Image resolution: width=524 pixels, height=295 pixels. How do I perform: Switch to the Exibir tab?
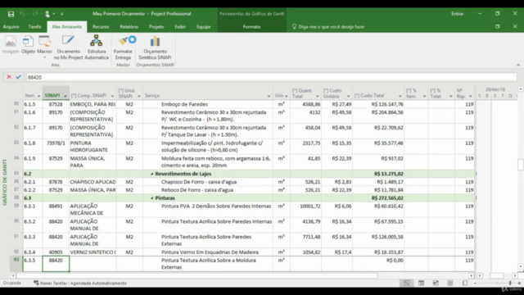[x=180, y=27]
